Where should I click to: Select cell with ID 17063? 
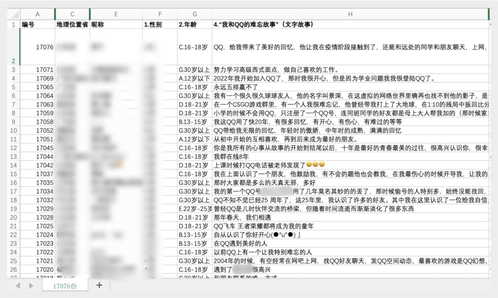click(37, 104)
